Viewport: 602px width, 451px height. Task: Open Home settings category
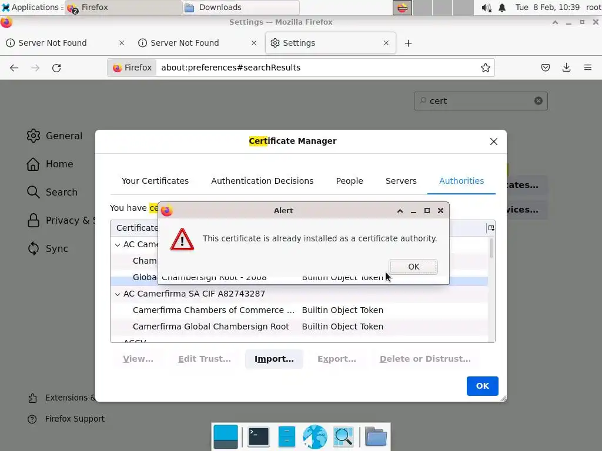coord(50,164)
